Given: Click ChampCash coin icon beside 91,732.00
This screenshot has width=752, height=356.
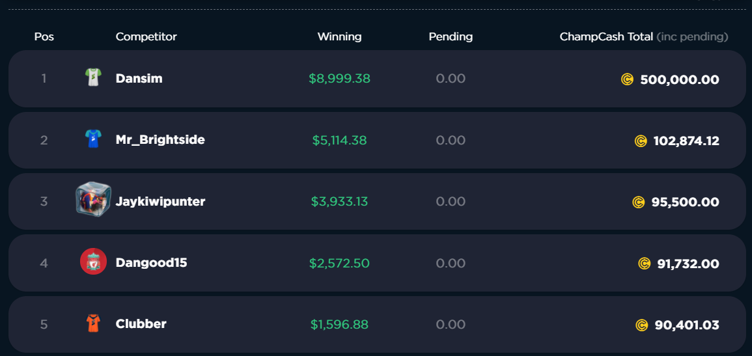Looking at the screenshot, I should click(644, 264).
